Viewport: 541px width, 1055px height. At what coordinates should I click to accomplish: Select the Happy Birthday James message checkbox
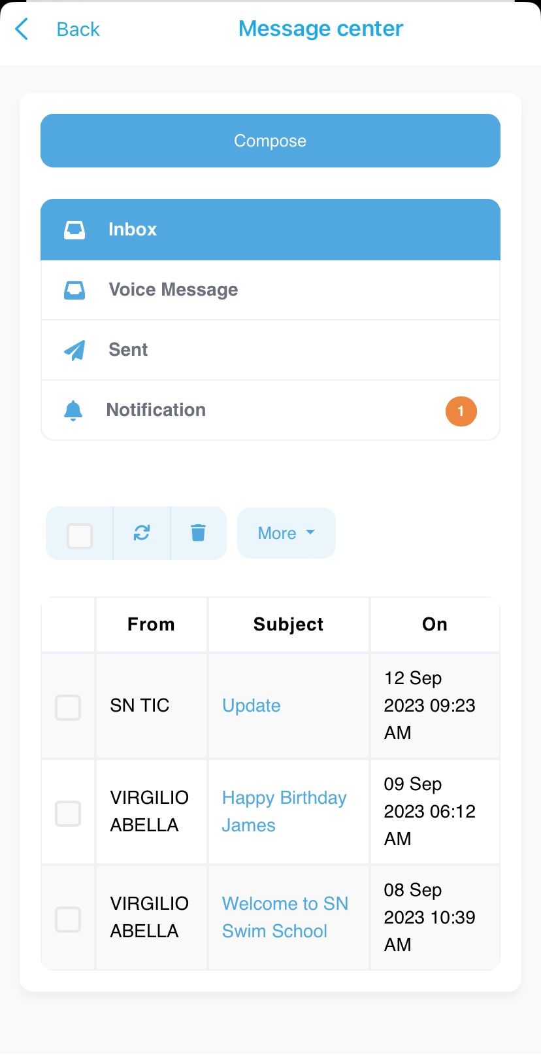[x=68, y=813]
